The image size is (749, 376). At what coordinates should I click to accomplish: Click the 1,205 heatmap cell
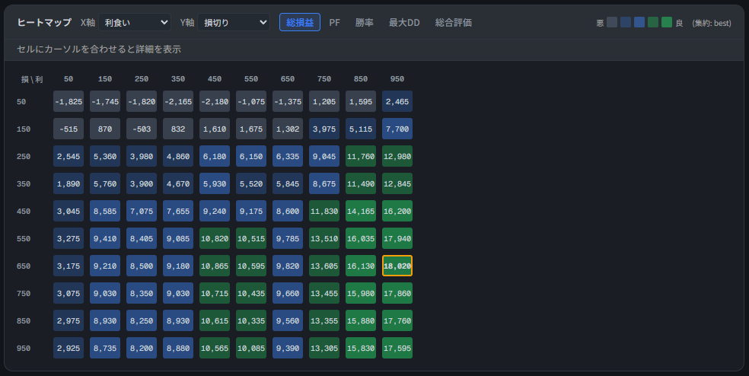(324, 101)
